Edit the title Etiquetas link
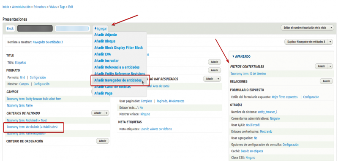Viewport: 338px width, 161px height. pyautogui.click(x=20, y=62)
